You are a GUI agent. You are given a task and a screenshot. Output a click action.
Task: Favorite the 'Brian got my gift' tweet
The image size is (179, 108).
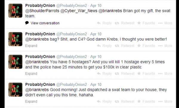(146, 23)
